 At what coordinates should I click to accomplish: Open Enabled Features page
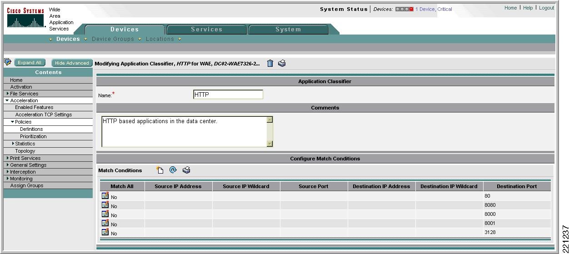[x=34, y=107]
